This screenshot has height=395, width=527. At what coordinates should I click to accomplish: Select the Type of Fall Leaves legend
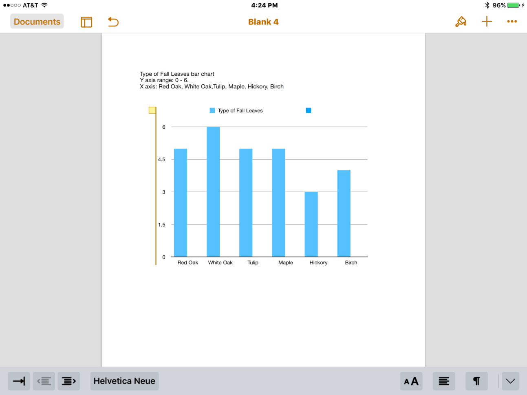(236, 110)
